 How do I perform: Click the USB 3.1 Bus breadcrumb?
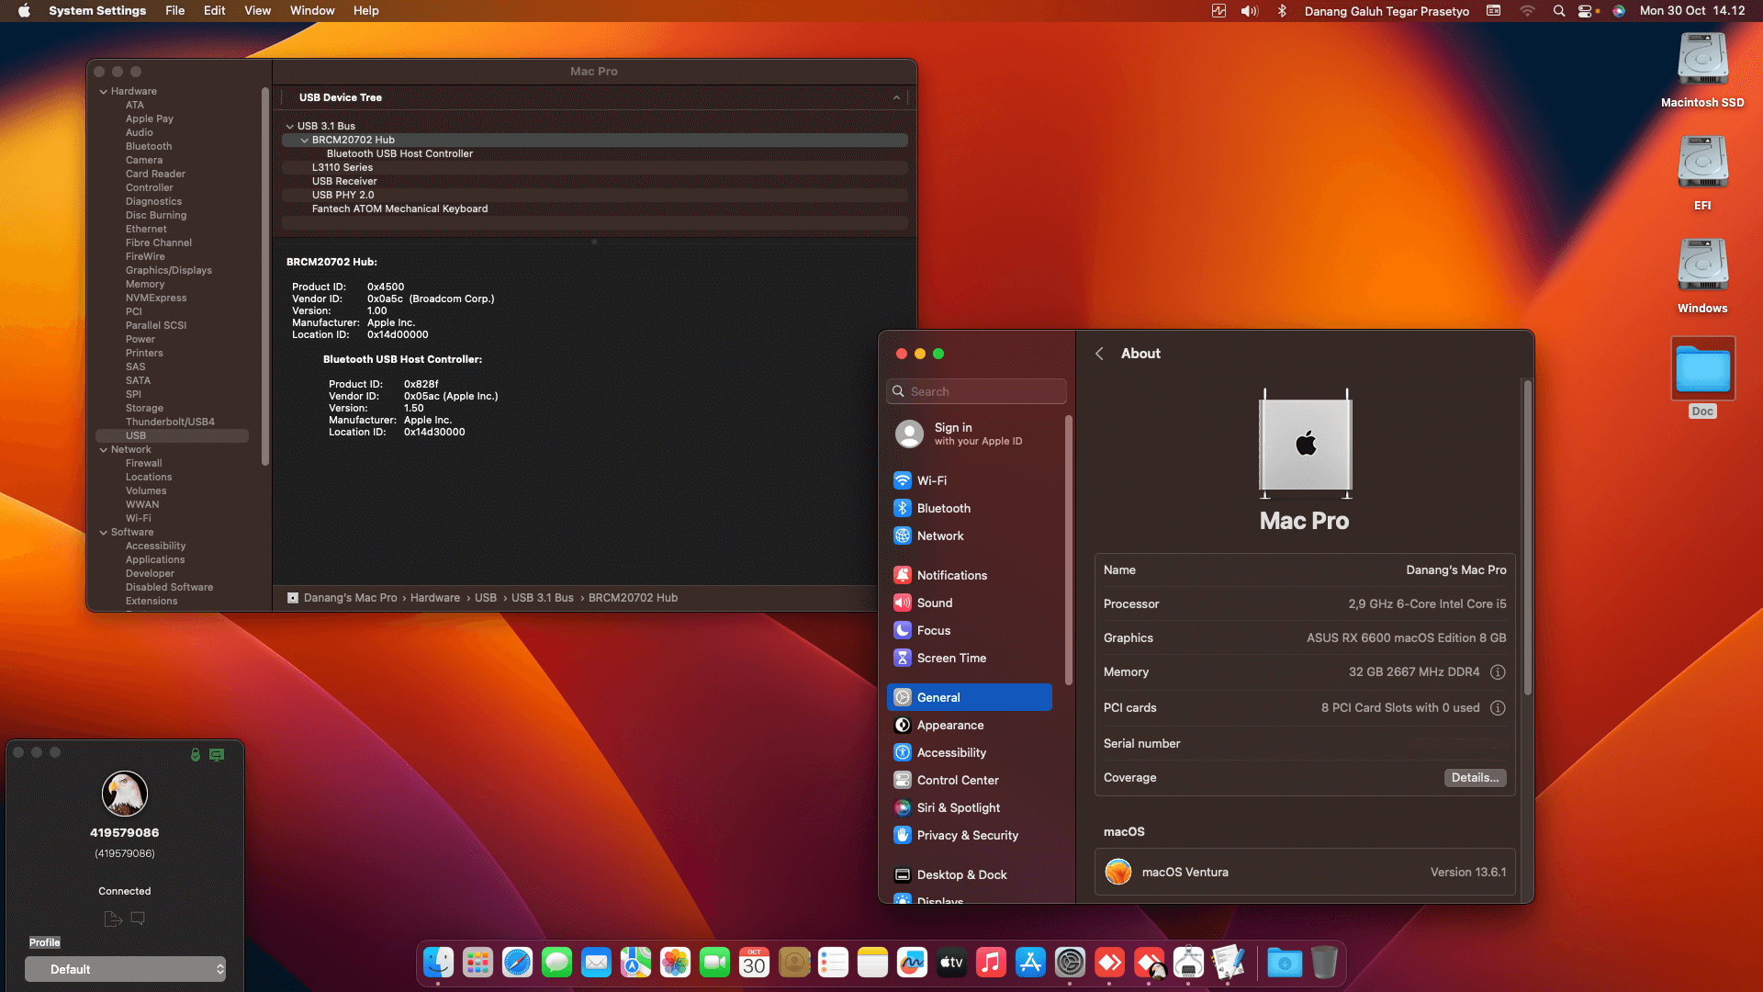tap(543, 598)
